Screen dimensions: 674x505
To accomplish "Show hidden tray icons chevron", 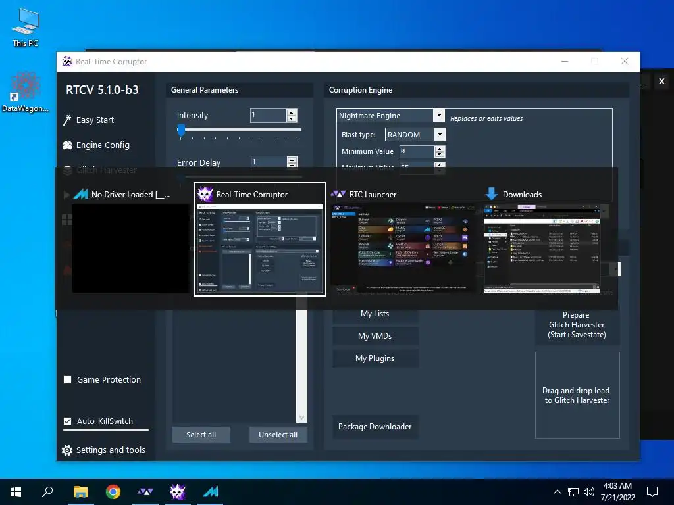I will point(557,492).
